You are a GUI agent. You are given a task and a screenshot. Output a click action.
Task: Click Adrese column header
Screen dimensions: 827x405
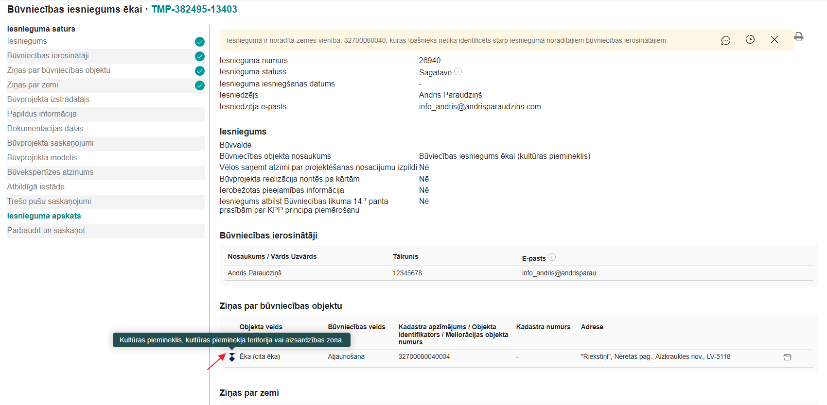click(592, 327)
